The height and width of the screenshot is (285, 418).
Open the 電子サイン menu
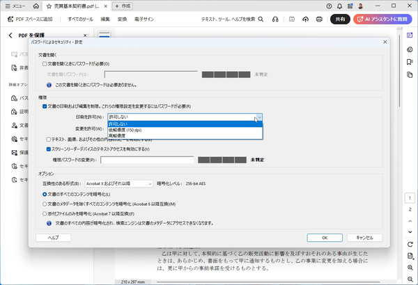[144, 19]
